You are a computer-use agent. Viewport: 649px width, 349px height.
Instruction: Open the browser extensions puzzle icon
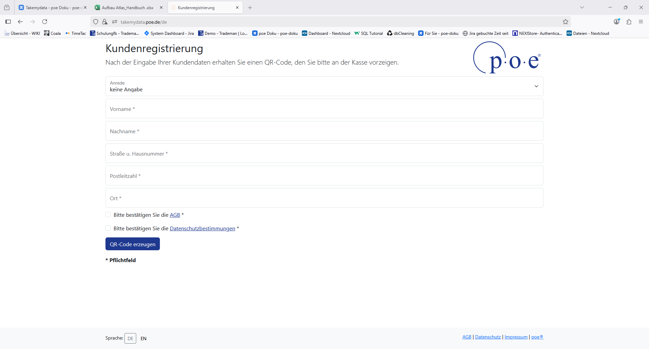[629, 22]
